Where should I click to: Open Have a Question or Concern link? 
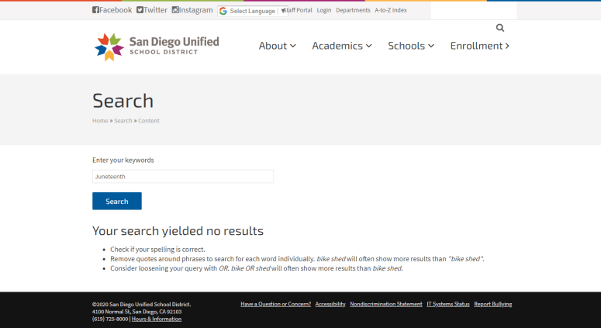275,304
